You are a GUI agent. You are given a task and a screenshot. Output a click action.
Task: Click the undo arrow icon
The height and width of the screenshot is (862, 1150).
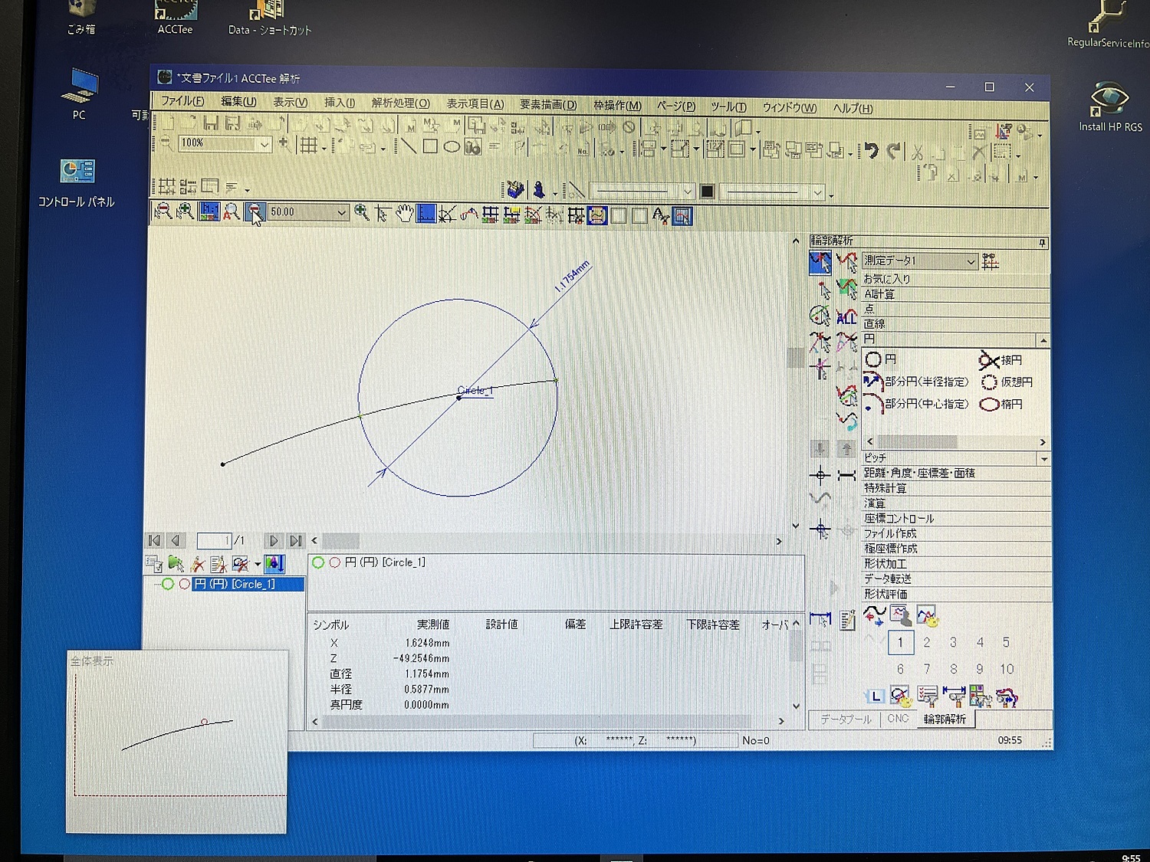tap(871, 150)
